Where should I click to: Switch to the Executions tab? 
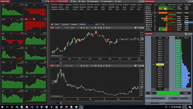[x=65, y=24]
